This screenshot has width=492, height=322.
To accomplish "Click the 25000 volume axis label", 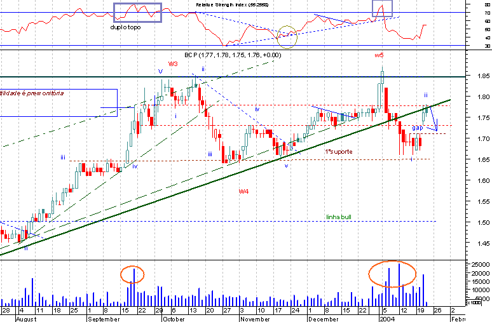I will point(481,265).
